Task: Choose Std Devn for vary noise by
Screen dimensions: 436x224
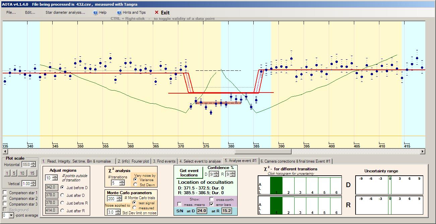Action: pos(135,184)
